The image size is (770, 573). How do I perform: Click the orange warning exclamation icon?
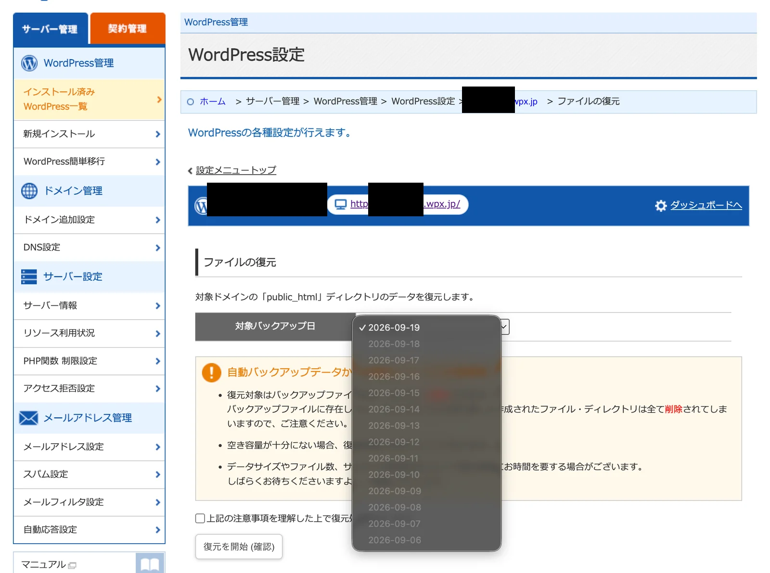[x=211, y=372]
